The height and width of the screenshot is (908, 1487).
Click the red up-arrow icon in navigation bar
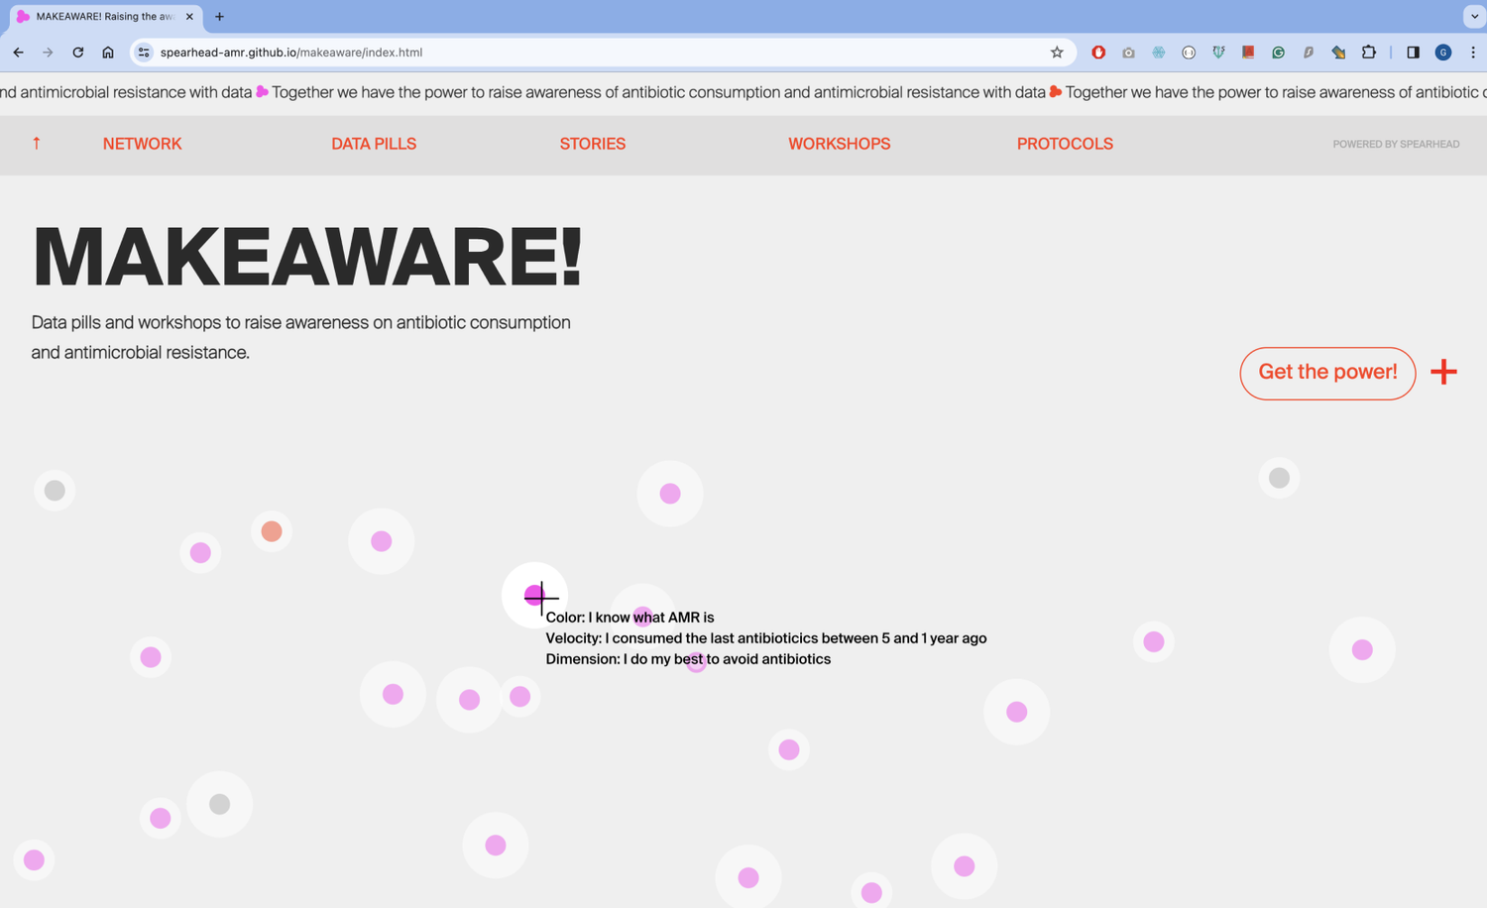tap(37, 144)
